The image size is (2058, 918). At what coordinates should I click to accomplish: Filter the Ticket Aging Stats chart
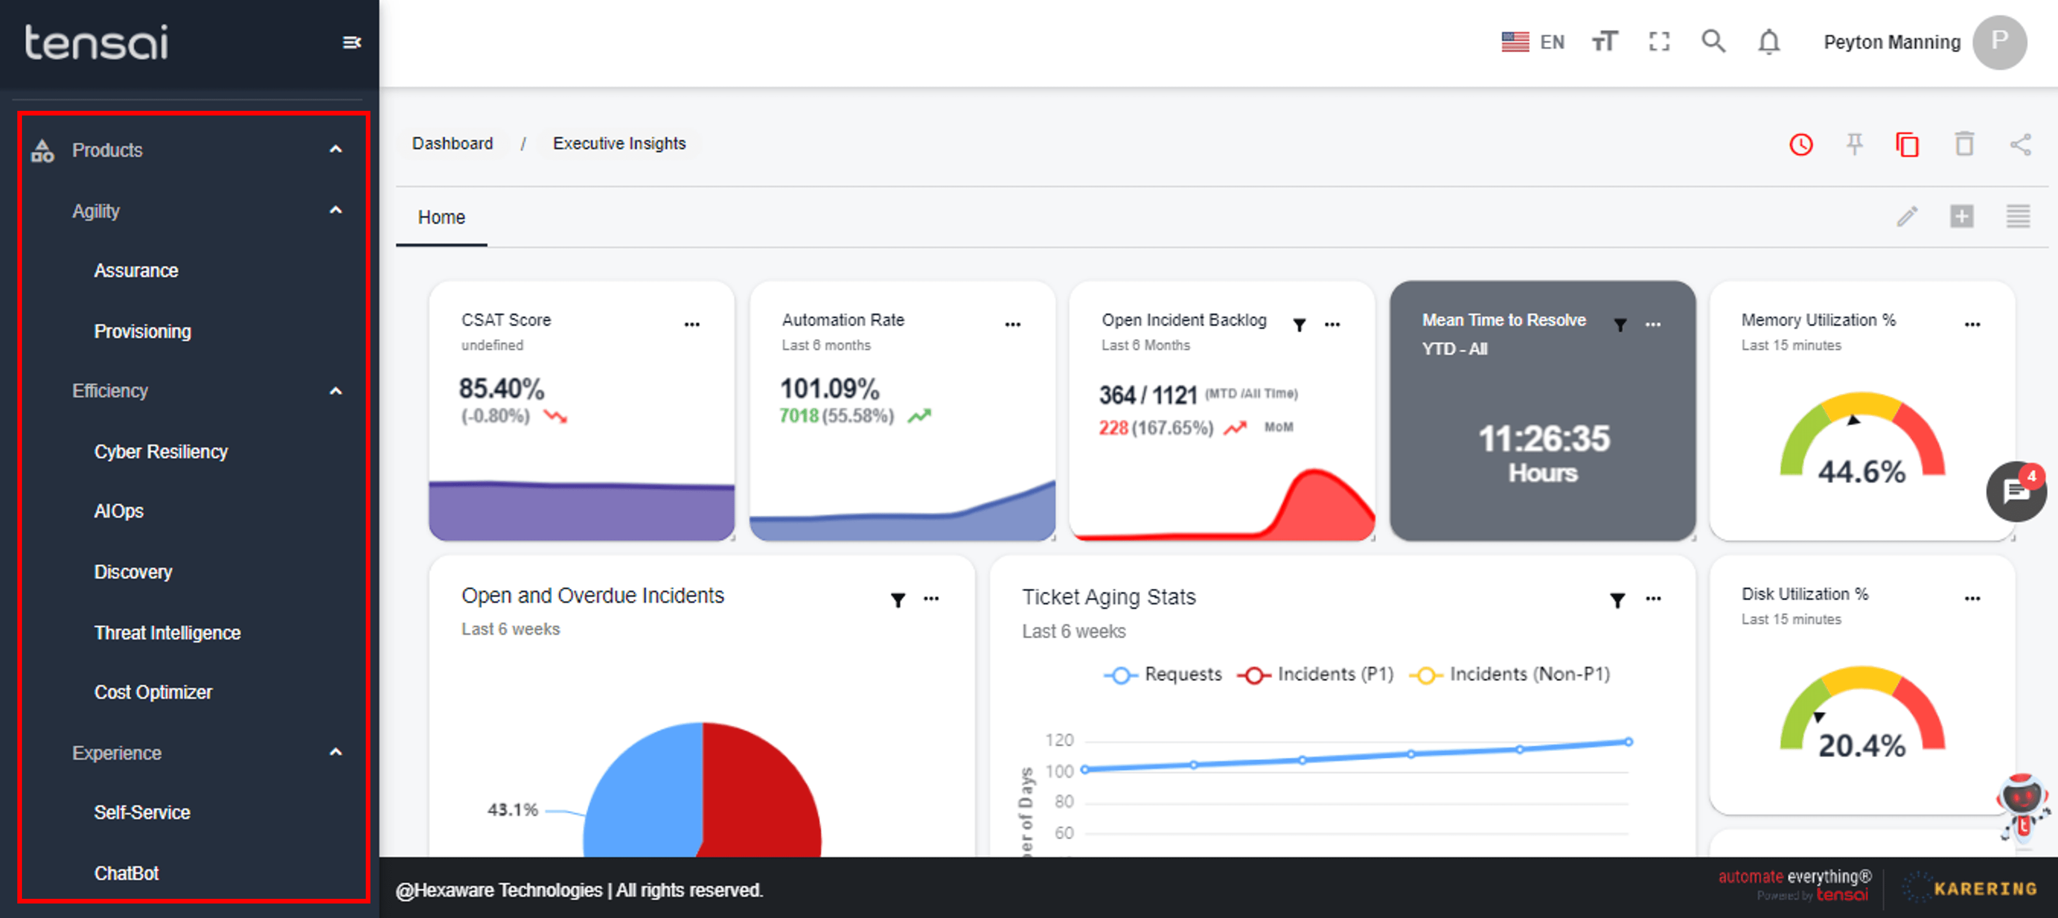tap(1617, 599)
